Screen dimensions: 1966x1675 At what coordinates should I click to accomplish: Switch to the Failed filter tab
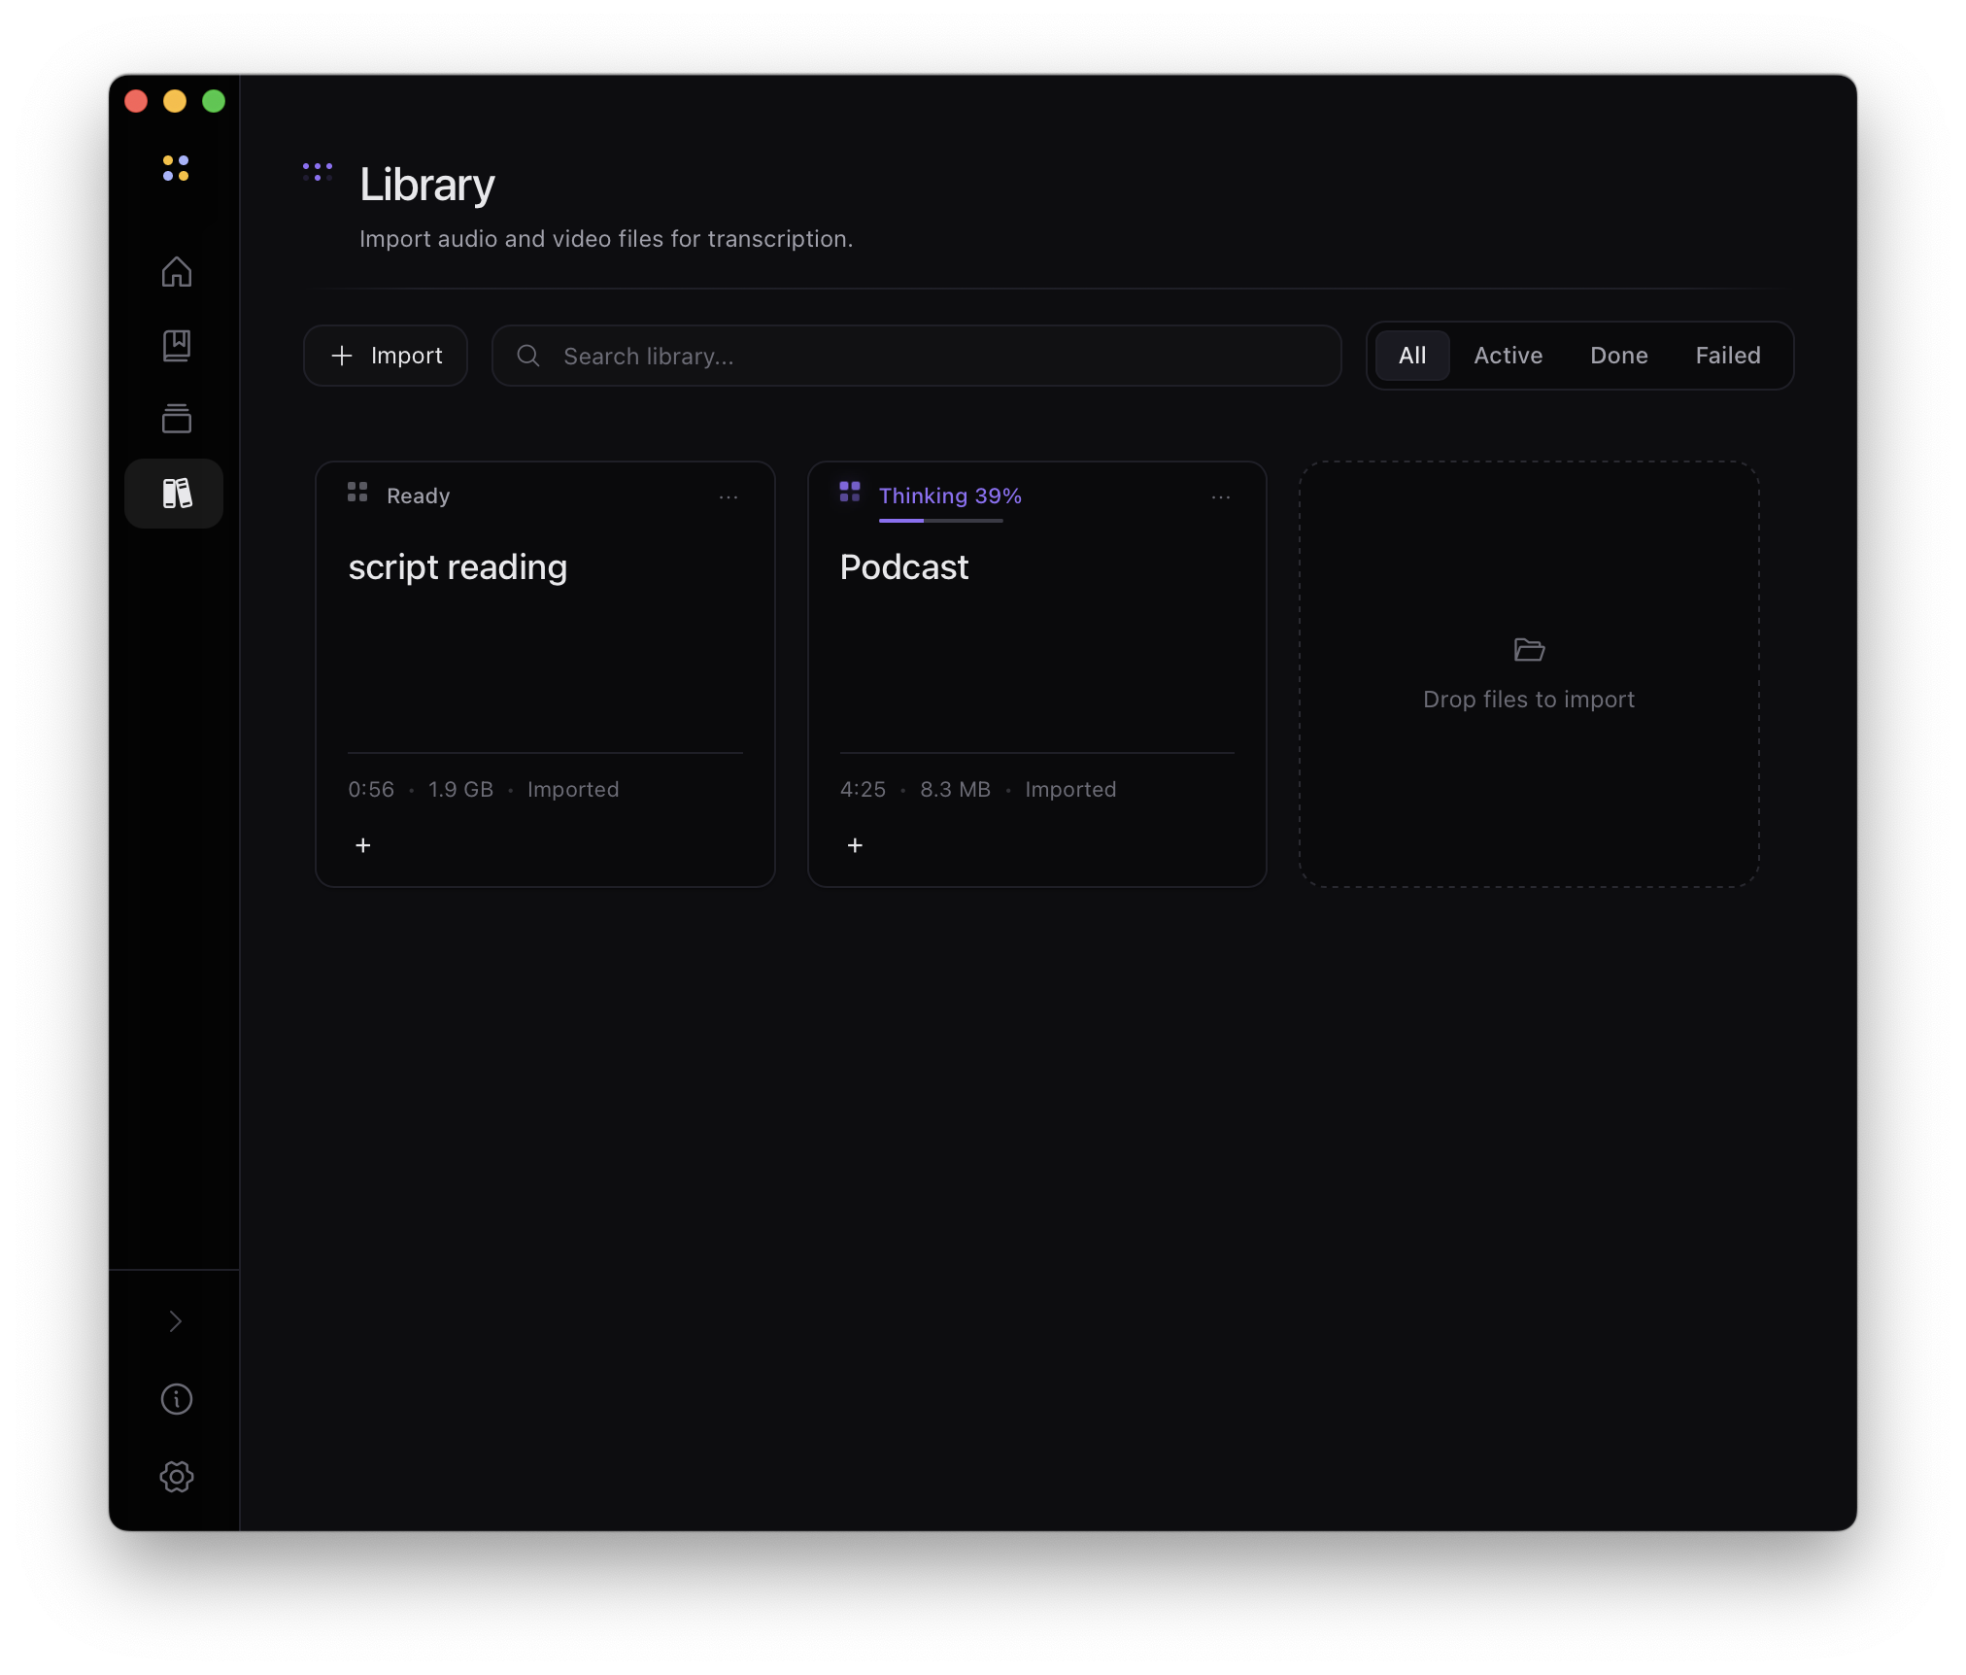[1728, 356]
